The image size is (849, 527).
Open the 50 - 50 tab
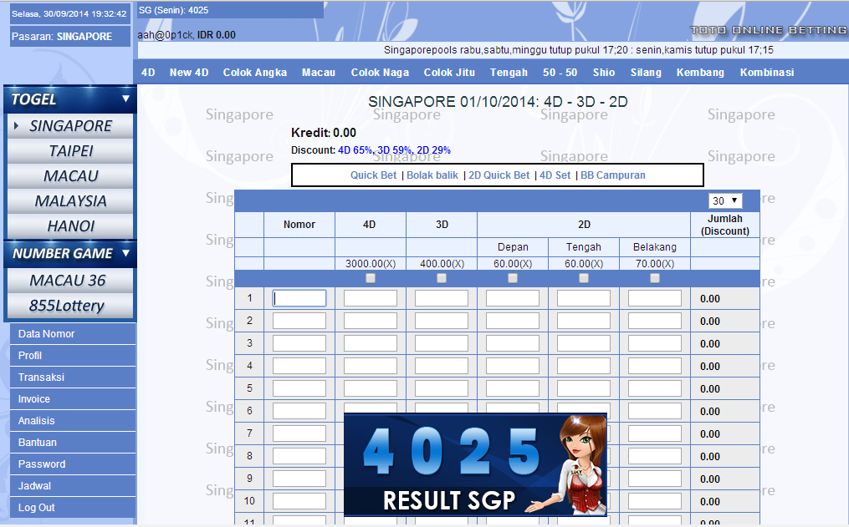coord(560,73)
